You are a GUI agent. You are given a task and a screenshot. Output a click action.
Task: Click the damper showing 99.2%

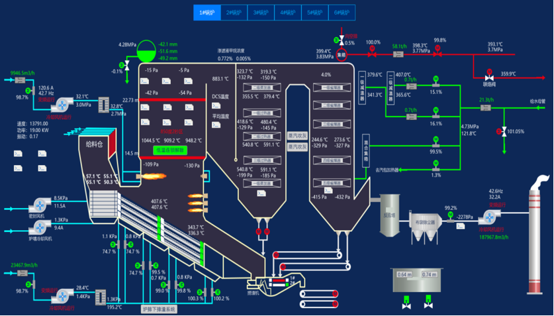pyautogui.click(x=450, y=217)
